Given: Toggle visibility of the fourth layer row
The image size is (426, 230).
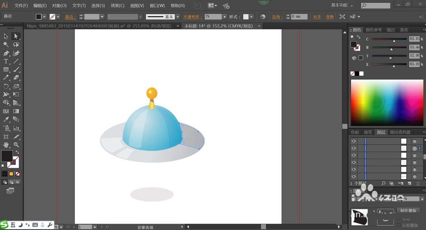Looking at the screenshot, I should pos(353,162).
